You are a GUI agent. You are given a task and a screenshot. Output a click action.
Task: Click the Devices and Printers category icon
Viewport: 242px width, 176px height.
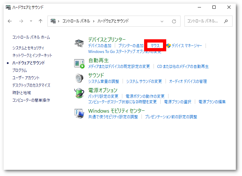tap(79, 43)
